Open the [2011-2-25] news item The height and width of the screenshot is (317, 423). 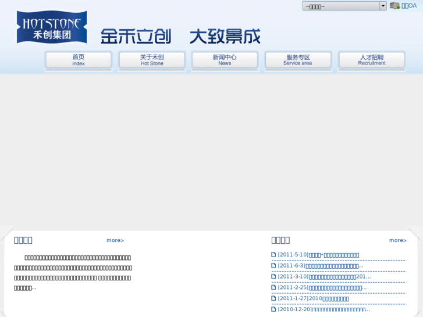click(x=322, y=287)
